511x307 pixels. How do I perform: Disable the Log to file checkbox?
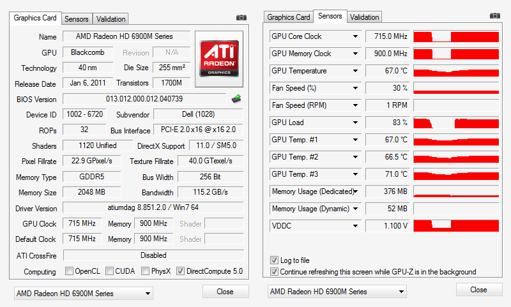(x=274, y=260)
